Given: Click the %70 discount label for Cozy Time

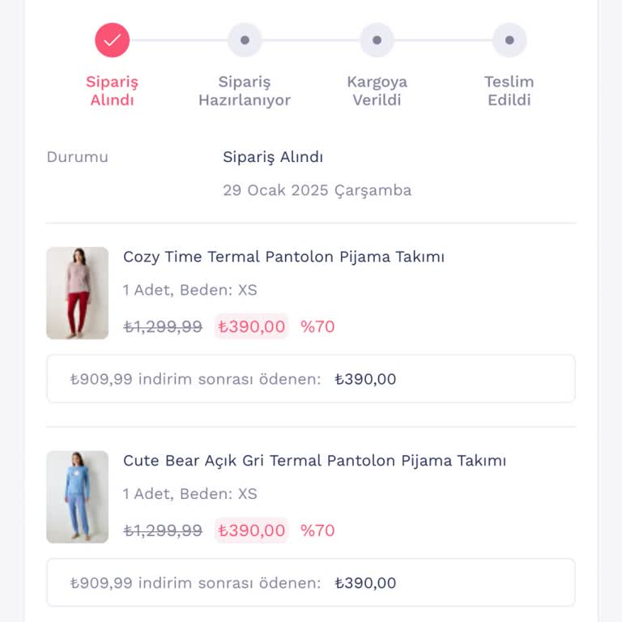Looking at the screenshot, I should click(317, 326).
